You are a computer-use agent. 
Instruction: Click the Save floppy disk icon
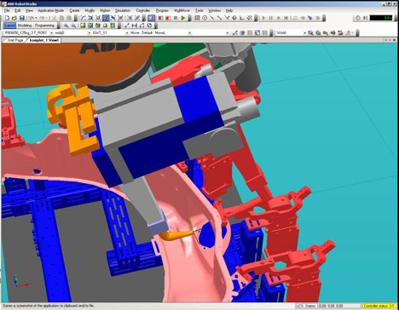(x=21, y=18)
